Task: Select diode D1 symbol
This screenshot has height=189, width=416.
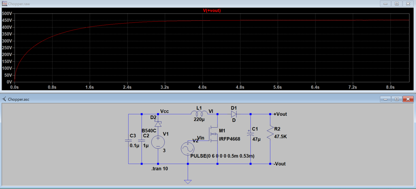Action: pos(234,114)
